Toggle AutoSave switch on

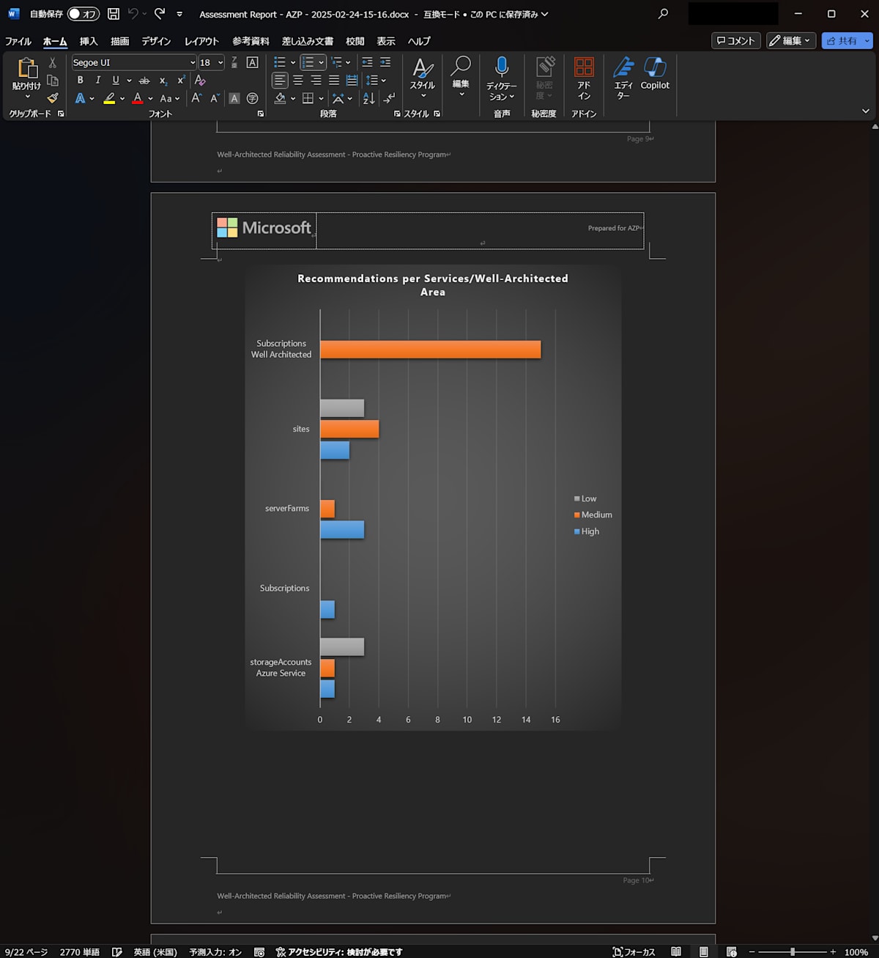click(83, 14)
